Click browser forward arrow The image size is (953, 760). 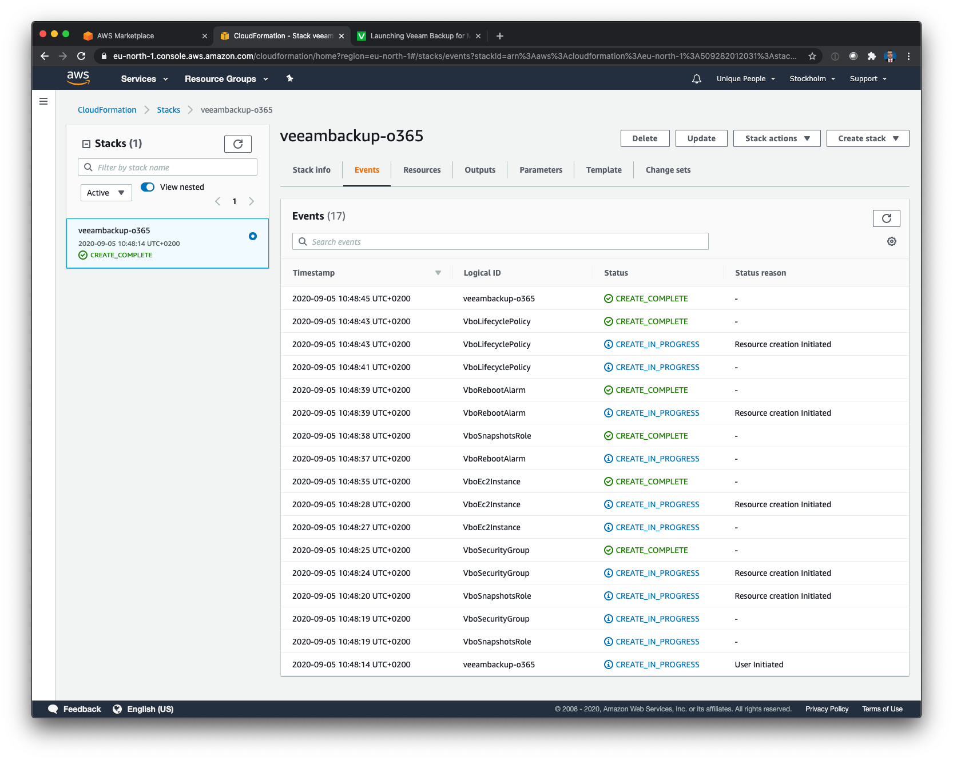[x=63, y=56]
